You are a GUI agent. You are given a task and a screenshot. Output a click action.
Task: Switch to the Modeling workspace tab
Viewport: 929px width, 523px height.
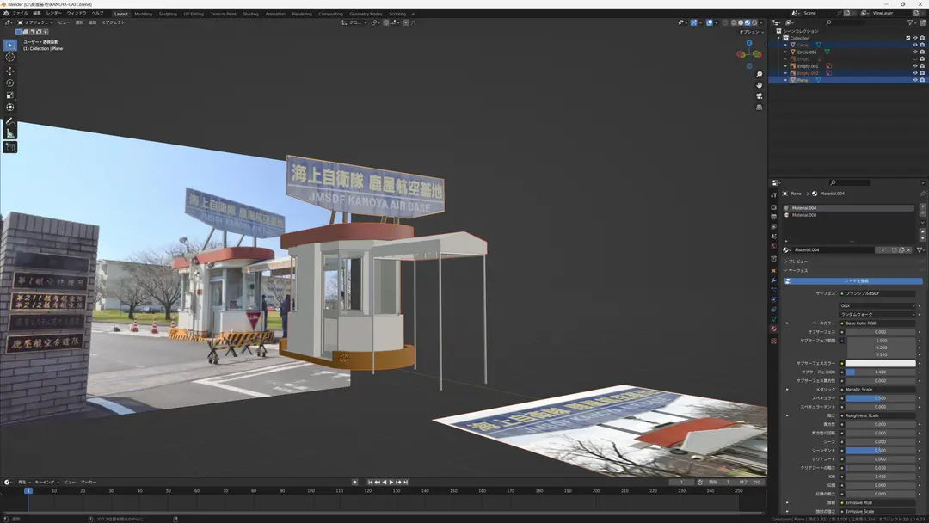[x=144, y=14]
